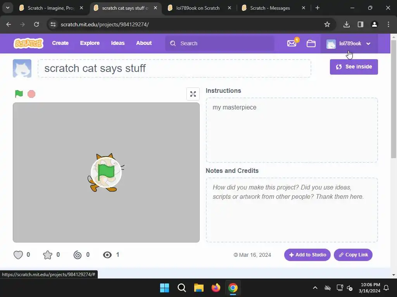Show hidden system tray icons
Image resolution: width=397 pixels, height=297 pixels.
pyautogui.click(x=315, y=288)
